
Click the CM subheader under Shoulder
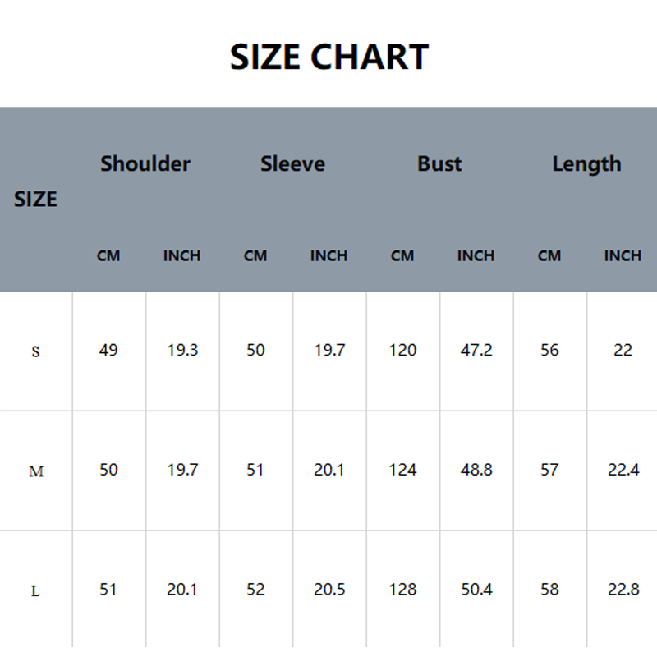108,255
